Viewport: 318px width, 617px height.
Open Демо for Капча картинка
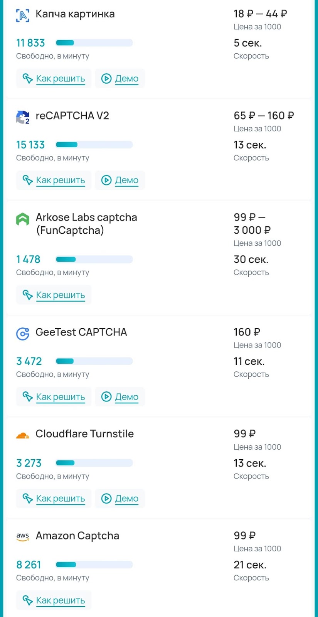120,78
